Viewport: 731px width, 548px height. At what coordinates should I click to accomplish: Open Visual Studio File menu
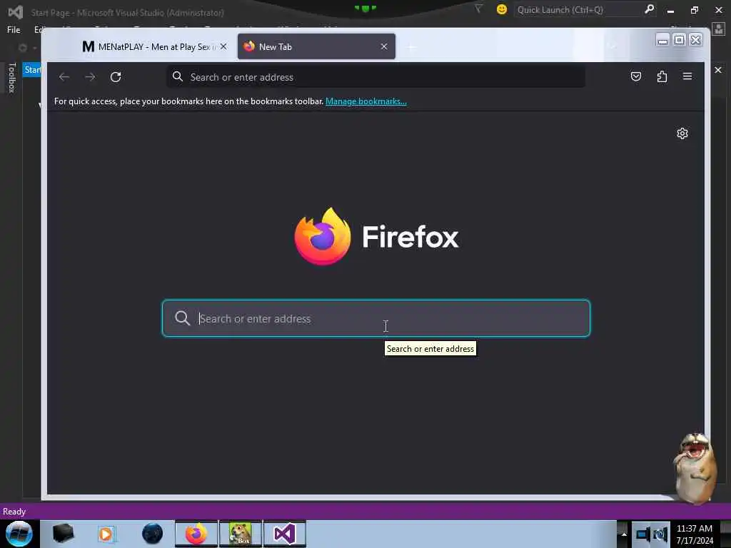click(14, 30)
